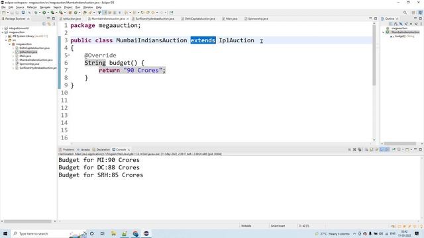Open the File menu
The image size is (424, 238).
(3, 7)
